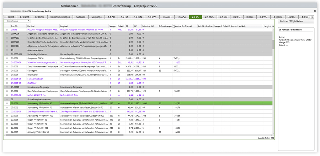Click the handle icon for Abzweig PP-Rohr row
The width and height of the screenshot is (320, 156).
pos(7,132)
